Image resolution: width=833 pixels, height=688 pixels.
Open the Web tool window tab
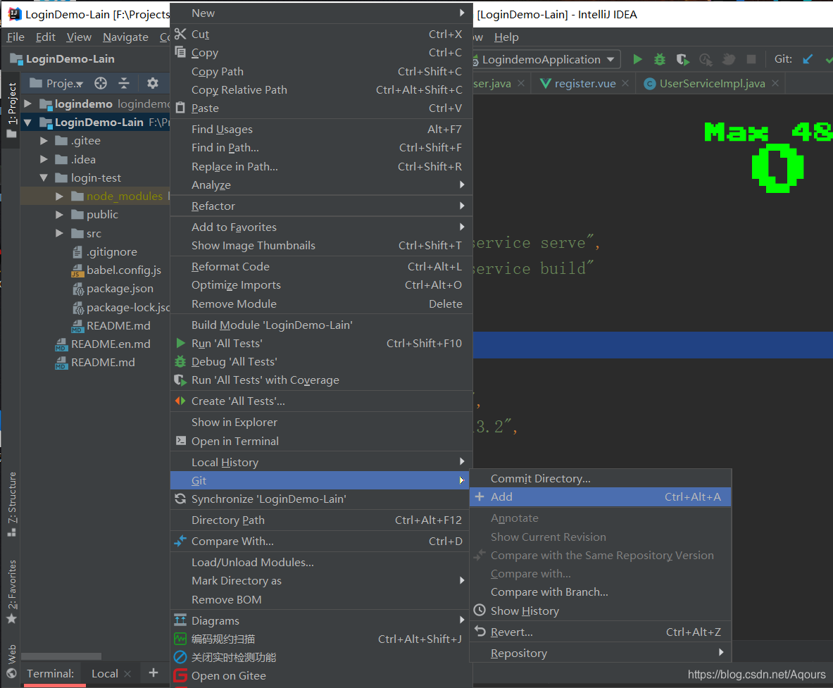11,661
